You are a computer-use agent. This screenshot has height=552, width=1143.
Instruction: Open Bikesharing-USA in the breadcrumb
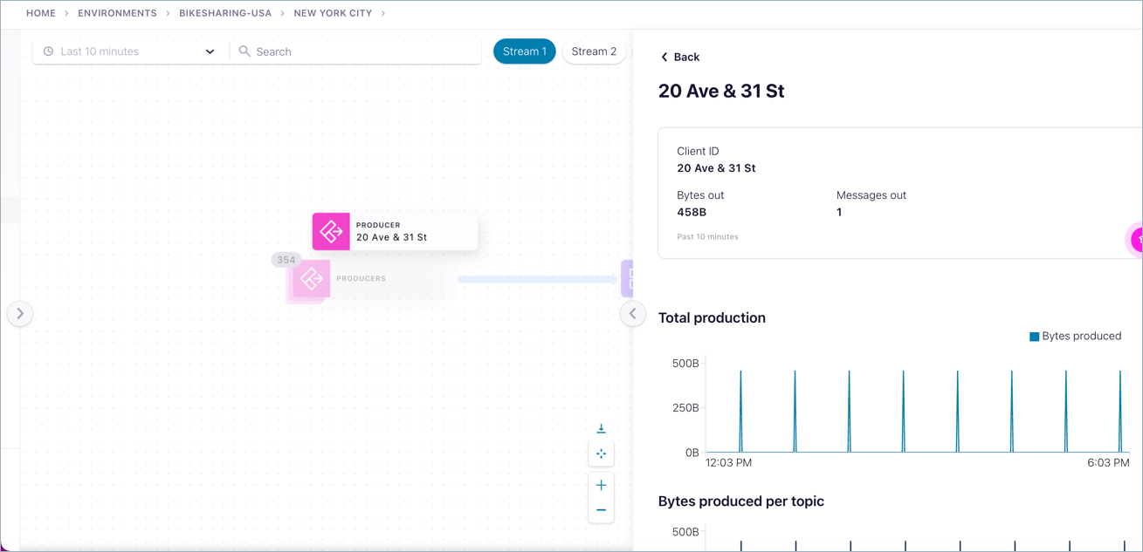click(x=225, y=13)
